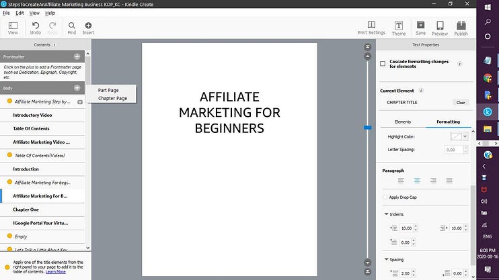Open the Insert tool
Screen dimensions: 499x280
[x=88, y=28]
